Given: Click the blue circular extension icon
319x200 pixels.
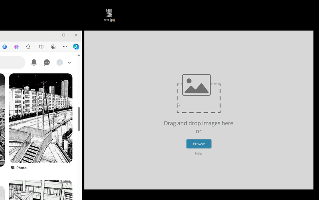Looking at the screenshot, I should point(4,47).
